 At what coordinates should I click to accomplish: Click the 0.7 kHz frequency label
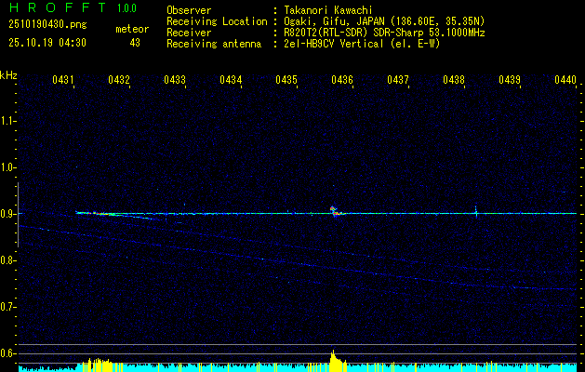point(7,307)
